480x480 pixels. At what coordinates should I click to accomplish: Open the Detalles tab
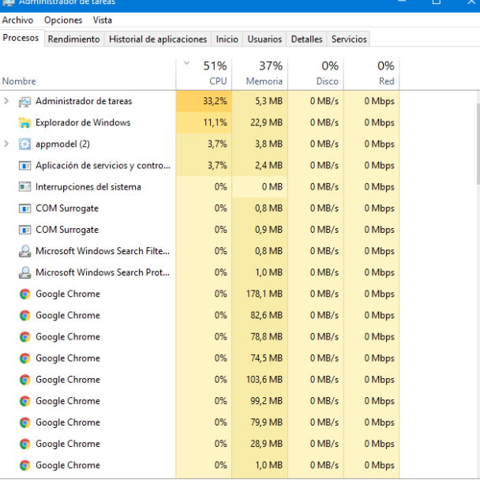pos(306,39)
